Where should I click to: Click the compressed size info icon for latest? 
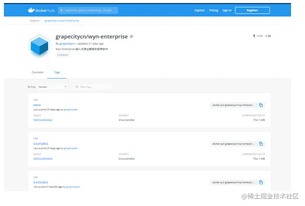click(264, 115)
